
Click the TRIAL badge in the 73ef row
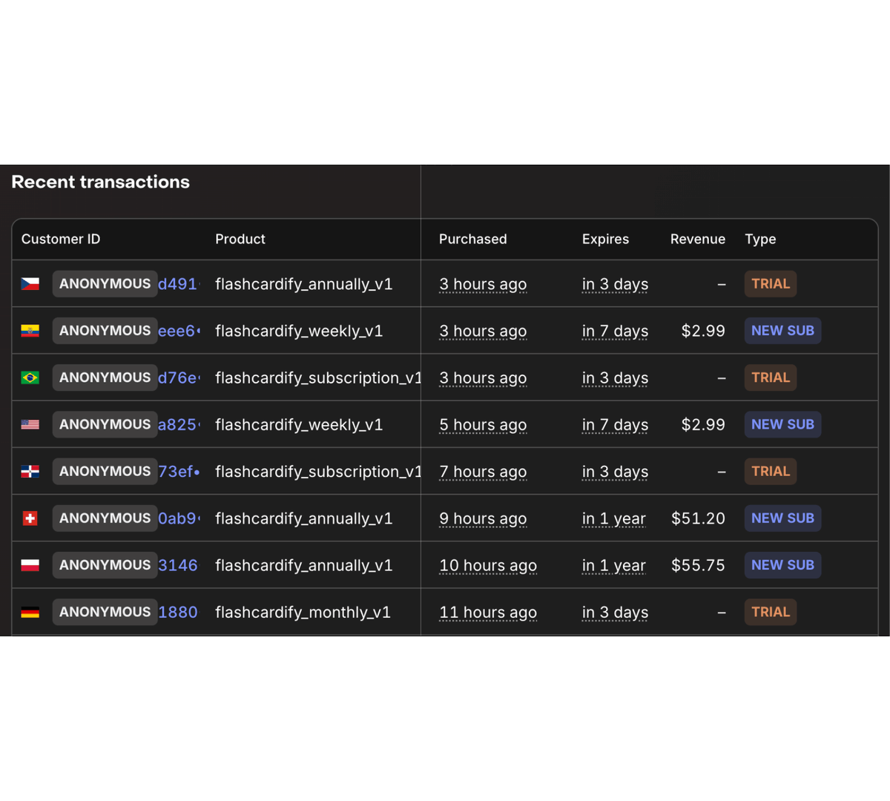(x=771, y=471)
